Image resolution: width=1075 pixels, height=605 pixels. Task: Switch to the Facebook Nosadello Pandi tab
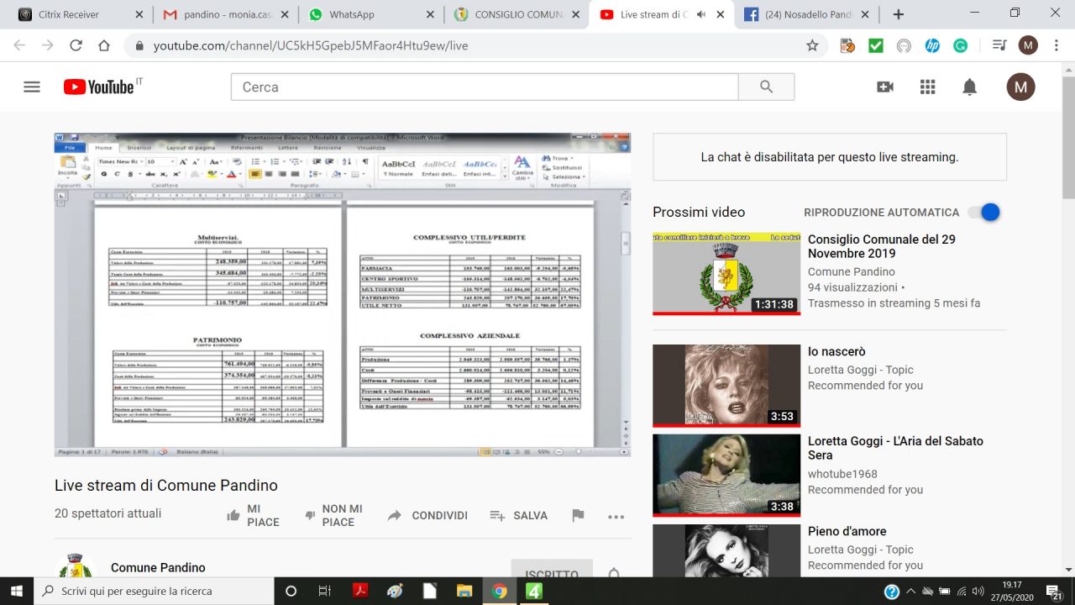coord(808,14)
